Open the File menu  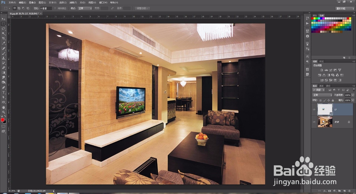click(x=12, y=2)
